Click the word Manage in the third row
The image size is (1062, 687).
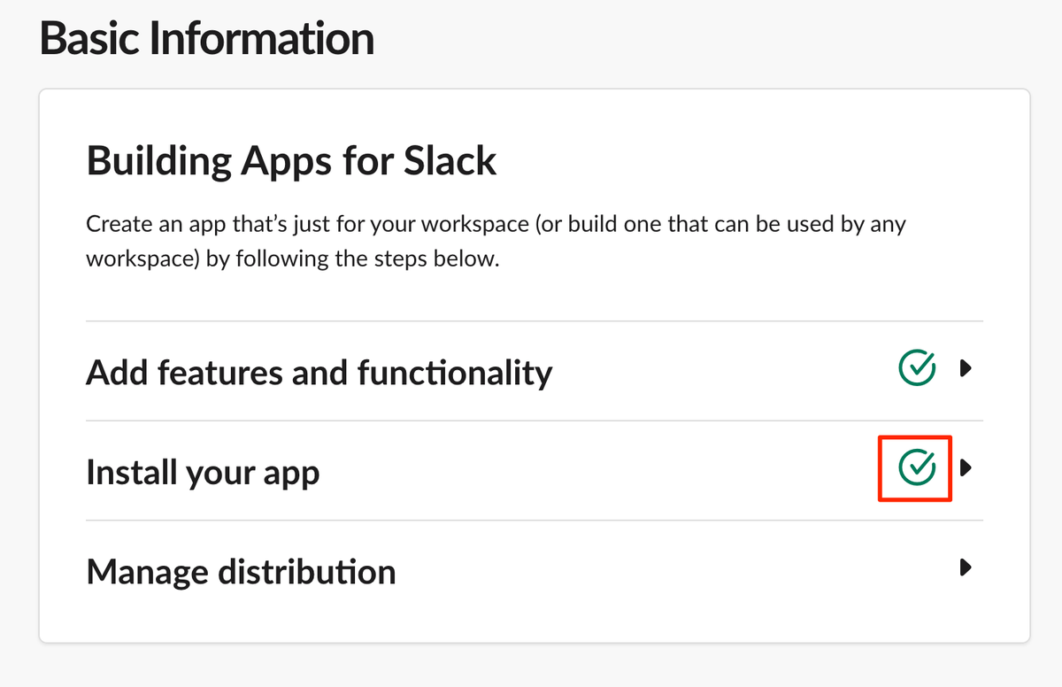146,573
